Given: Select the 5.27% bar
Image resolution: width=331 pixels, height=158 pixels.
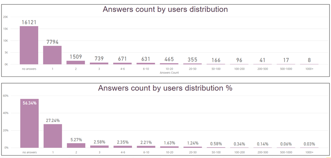Looking at the screenshot, I should 76,145.
